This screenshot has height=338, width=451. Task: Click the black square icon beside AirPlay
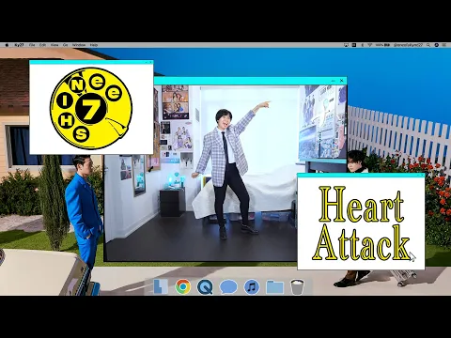pos(354,45)
